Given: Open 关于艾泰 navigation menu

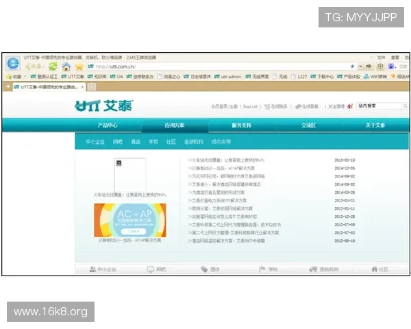Looking at the screenshot, I should point(375,125).
